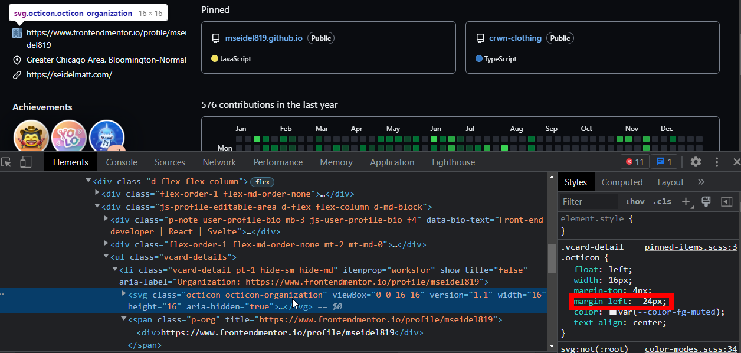Screen dimensions: 741x353
Task: Click the flex badge on d-flex div
Action: [x=263, y=182]
